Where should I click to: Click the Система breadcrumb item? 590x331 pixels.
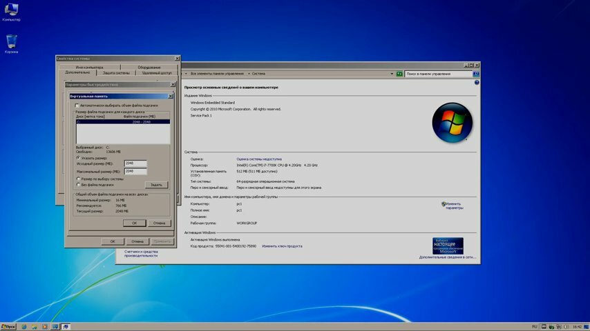(258, 74)
